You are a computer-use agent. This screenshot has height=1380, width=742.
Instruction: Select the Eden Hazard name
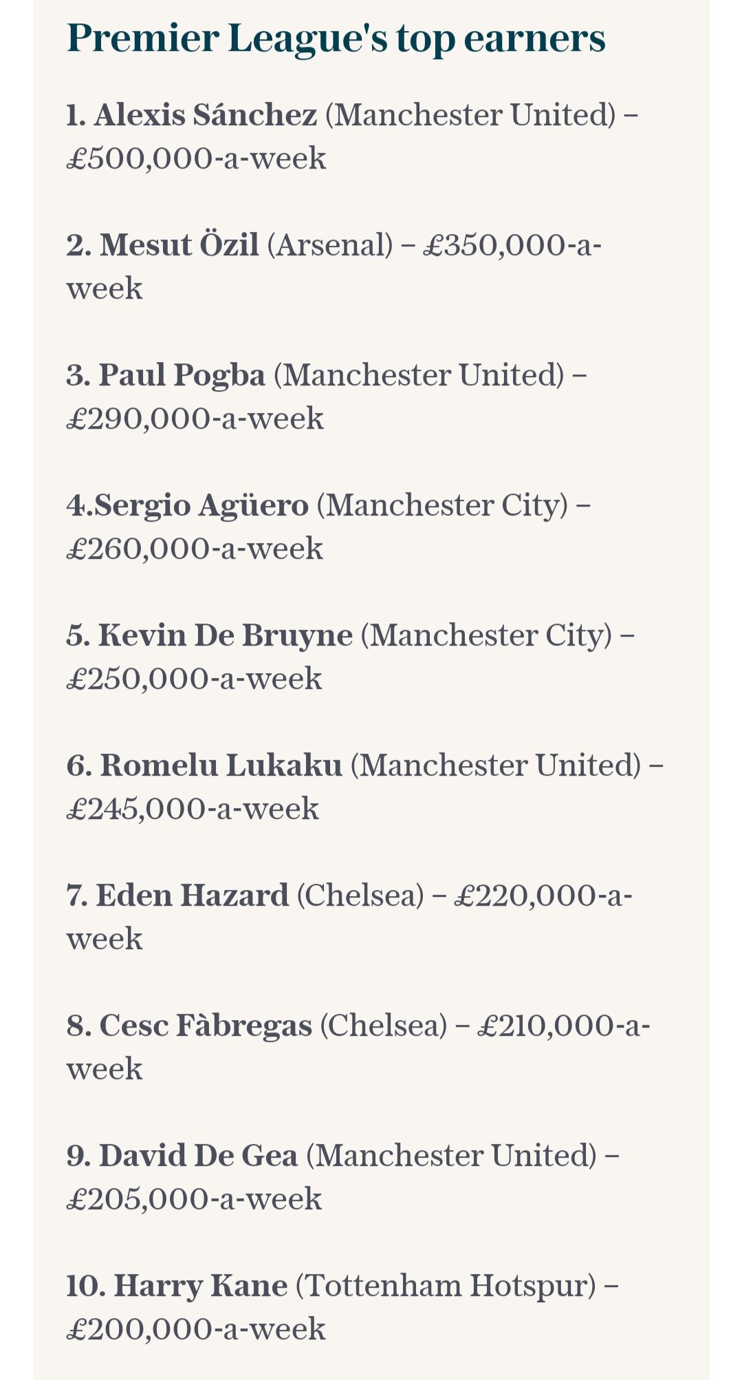(192, 895)
